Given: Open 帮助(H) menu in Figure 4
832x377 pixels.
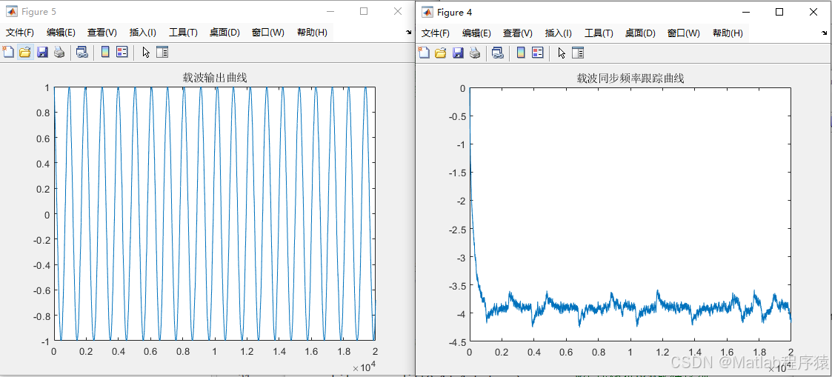Looking at the screenshot, I should [728, 33].
